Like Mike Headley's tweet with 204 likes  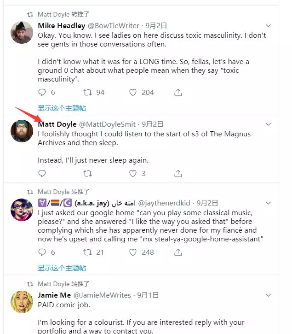pos(133,93)
